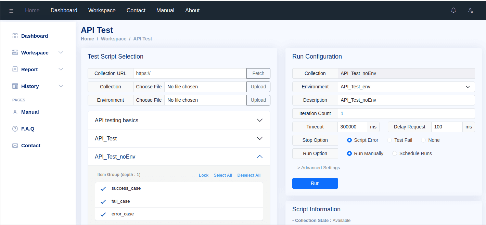The height and width of the screenshot is (225, 486).
Task: Open the Environment dropdown
Action: coord(406,87)
